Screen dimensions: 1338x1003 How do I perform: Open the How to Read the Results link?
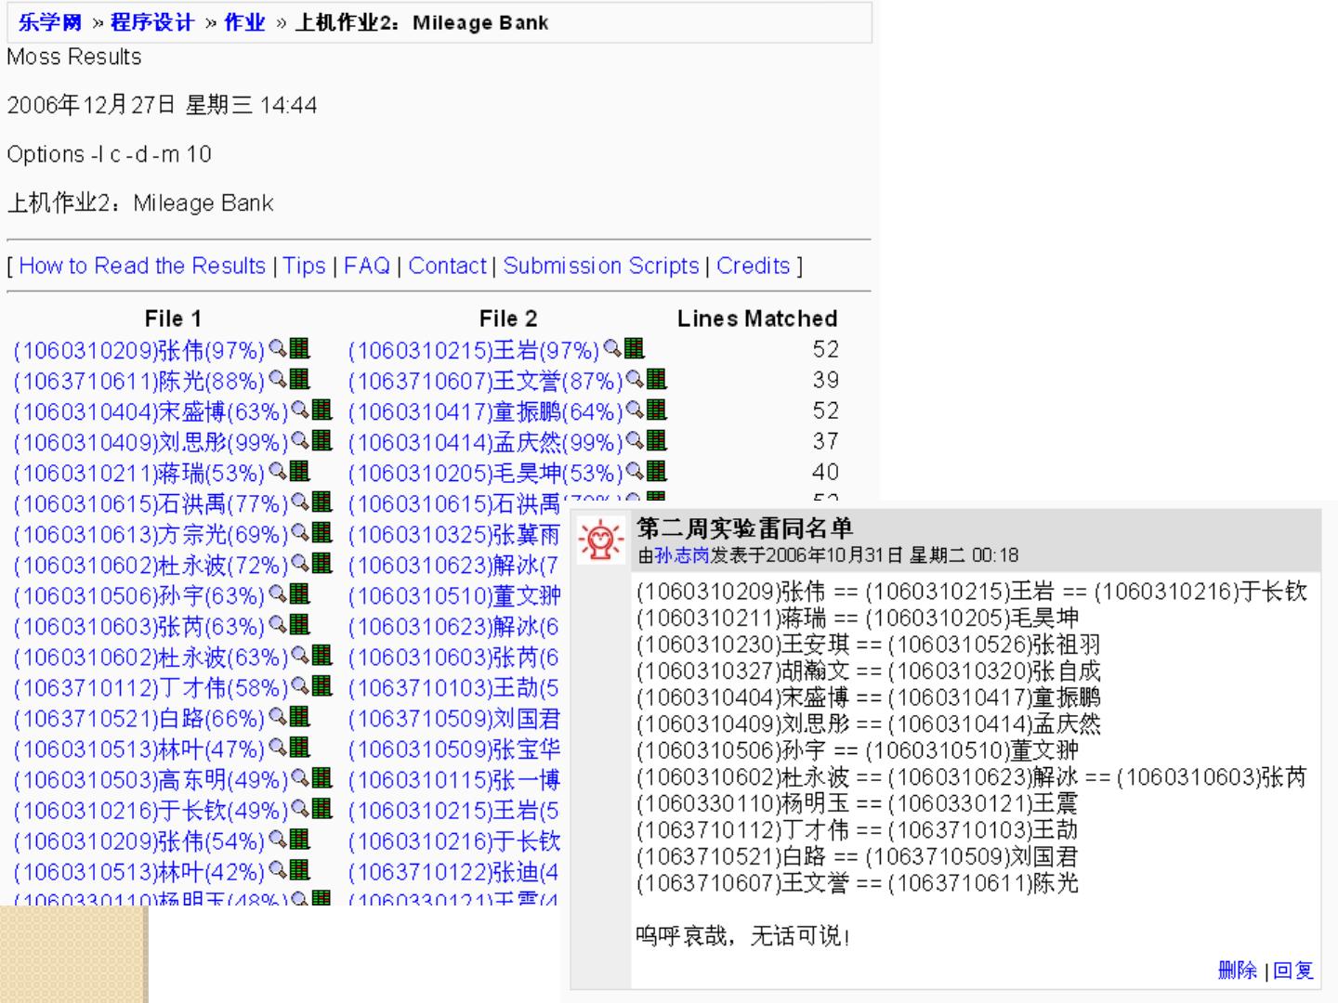[142, 266]
